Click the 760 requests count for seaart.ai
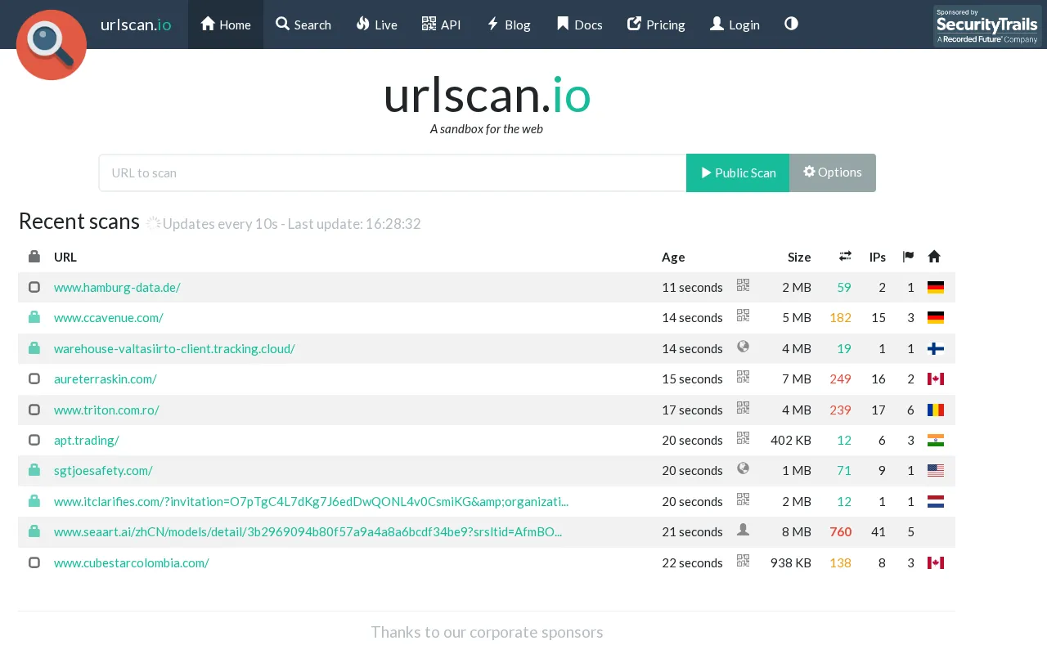 pyautogui.click(x=840, y=531)
